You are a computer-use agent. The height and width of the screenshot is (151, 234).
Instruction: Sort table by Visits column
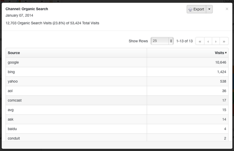[x=221, y=53]
